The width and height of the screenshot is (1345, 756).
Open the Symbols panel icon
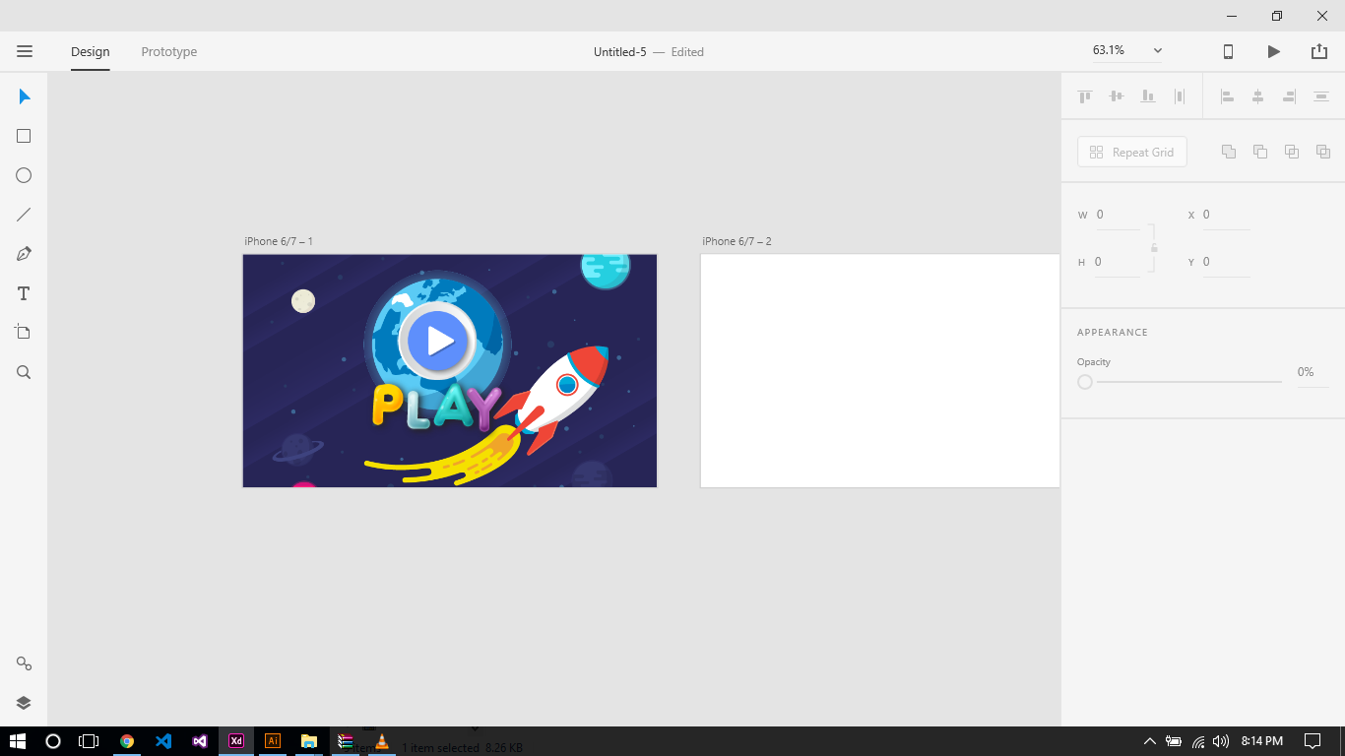24,663
